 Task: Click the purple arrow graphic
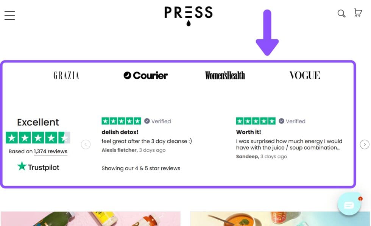(268, 32)
